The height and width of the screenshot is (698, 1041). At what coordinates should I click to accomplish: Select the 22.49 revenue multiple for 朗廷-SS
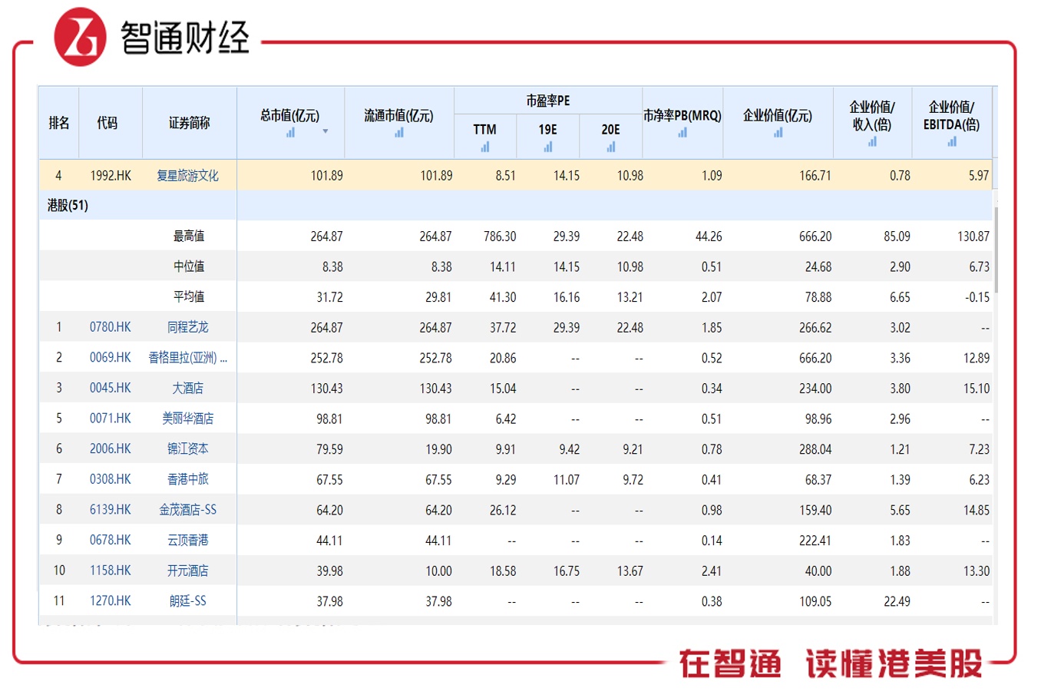(x=897, y=601)
